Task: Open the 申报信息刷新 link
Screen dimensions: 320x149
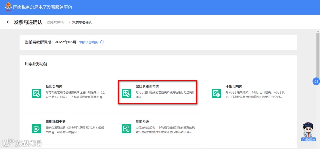Action: tap(89, 42)
